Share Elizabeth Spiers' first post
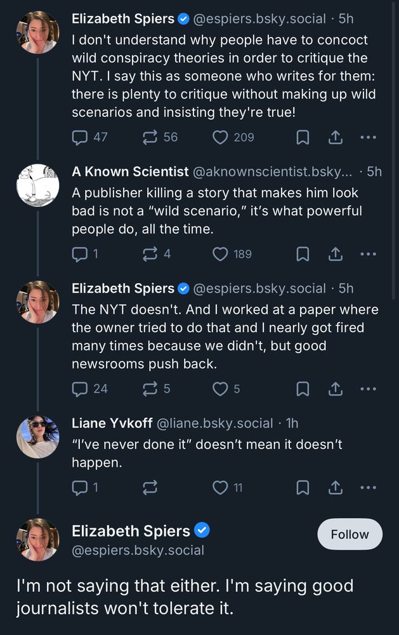The height and width of the screenshot is (635, 399). coord(336,137)
